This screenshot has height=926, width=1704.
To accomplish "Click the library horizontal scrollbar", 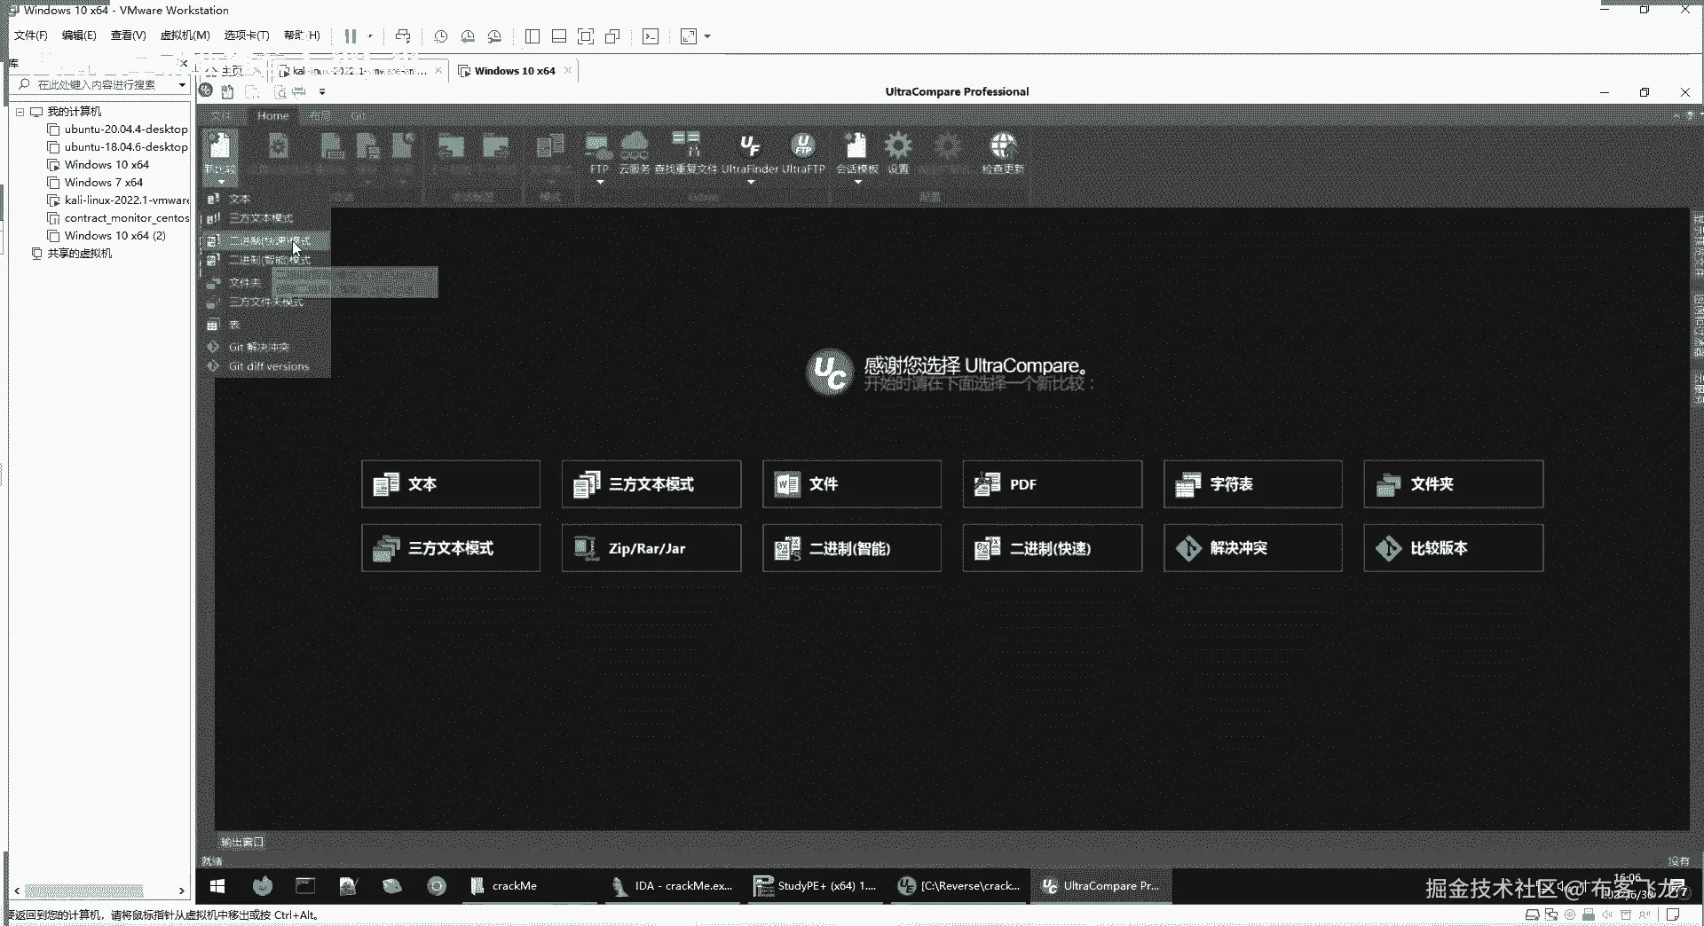I will click(x=84, y=891).
